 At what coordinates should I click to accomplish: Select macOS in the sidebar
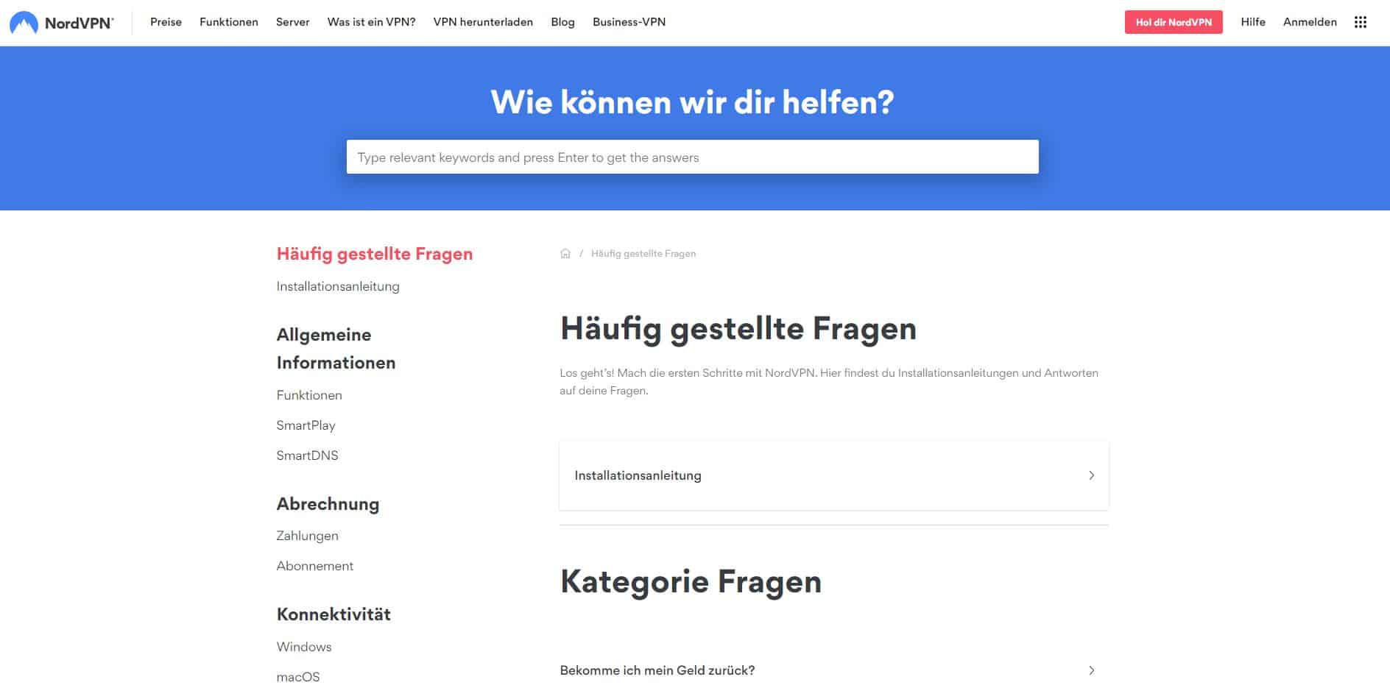[298, 677]
